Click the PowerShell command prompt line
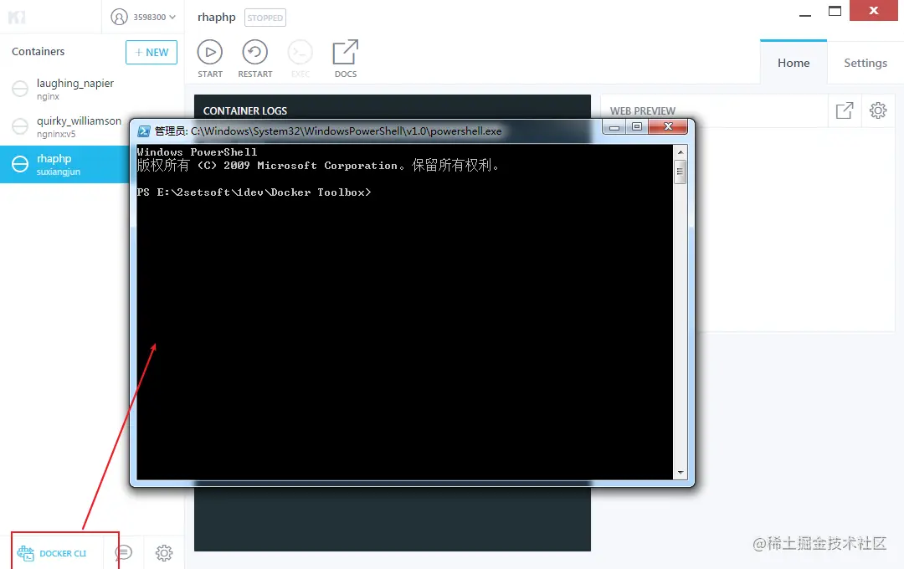The width and height of the screenshot is (904, 569). pyautogui.click(x=254, y=192)
